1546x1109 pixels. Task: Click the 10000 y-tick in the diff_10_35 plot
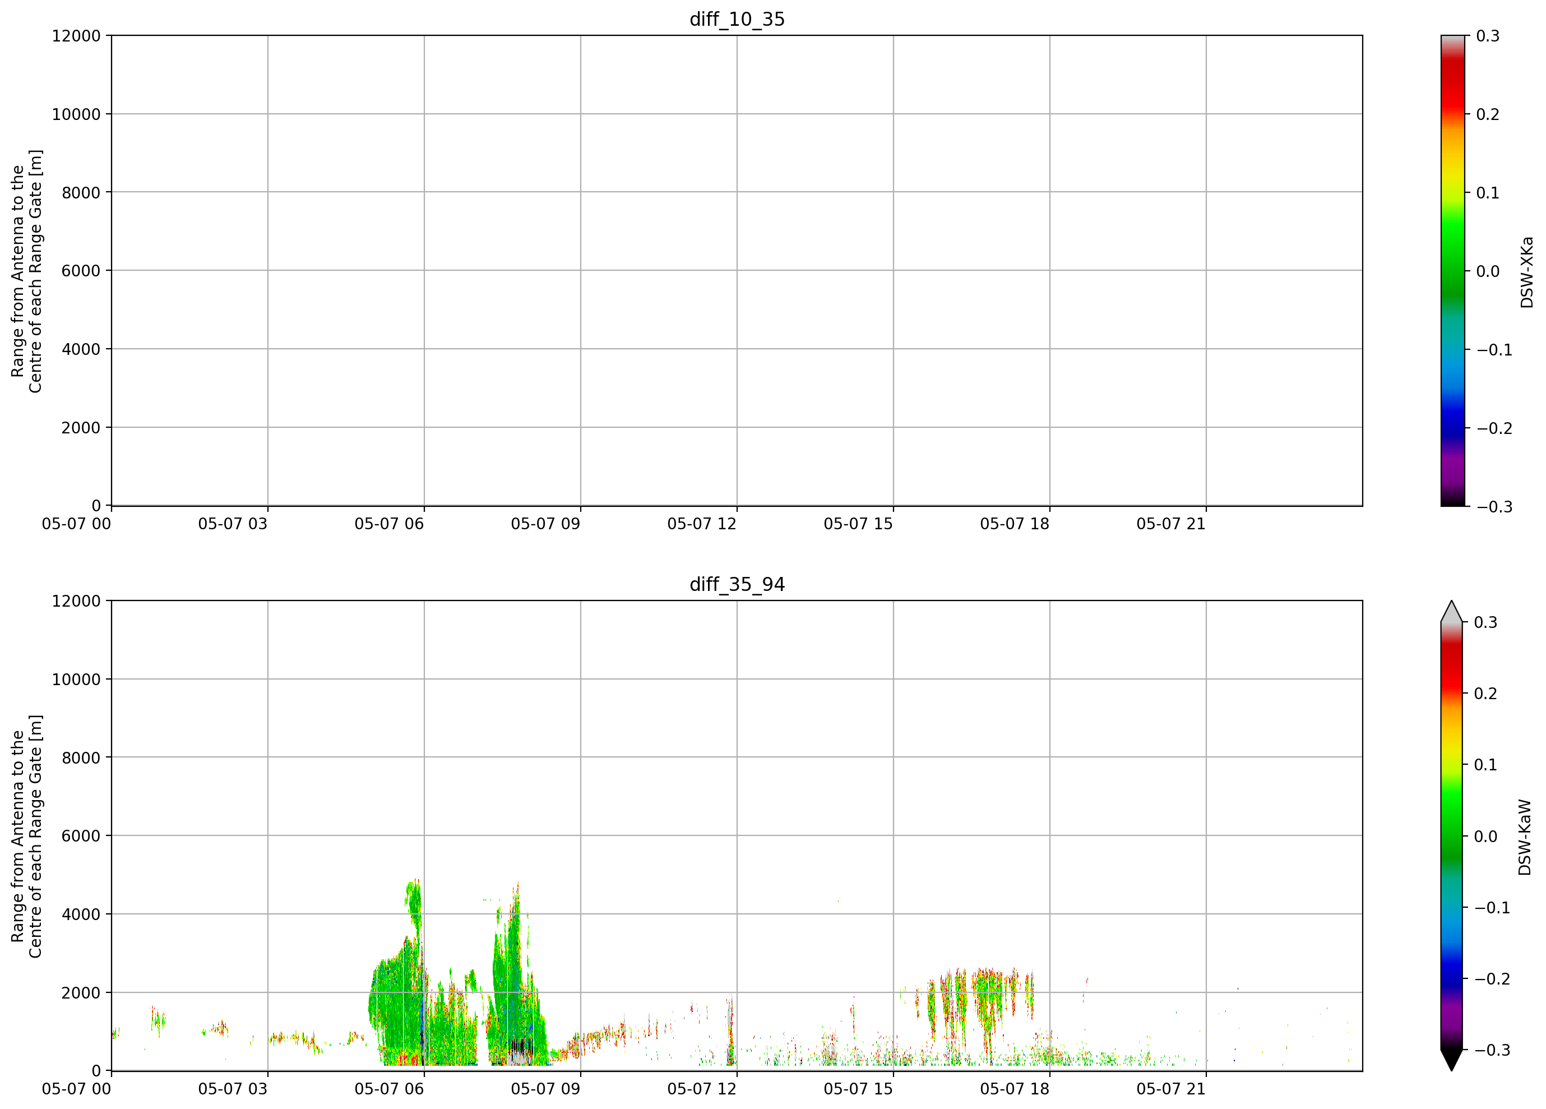[76, 114]
